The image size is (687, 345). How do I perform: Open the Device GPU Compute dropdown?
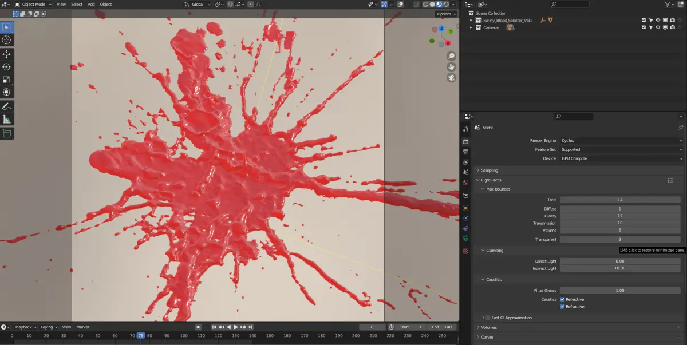click(x=622, y=158)
